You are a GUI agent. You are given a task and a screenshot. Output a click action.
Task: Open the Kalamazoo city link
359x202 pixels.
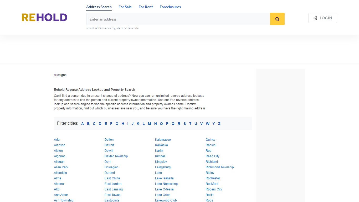click(x=163, y=140)
